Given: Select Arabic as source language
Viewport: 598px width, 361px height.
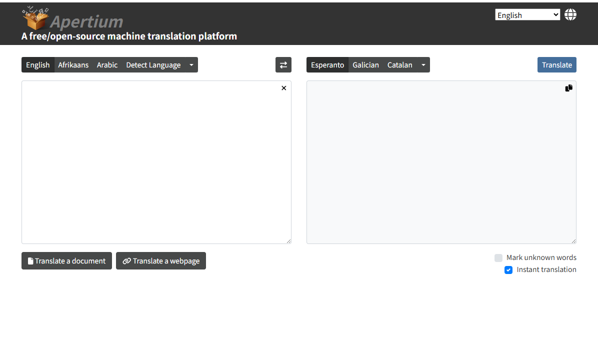Looking at the screenshot, I should [107, 65].
